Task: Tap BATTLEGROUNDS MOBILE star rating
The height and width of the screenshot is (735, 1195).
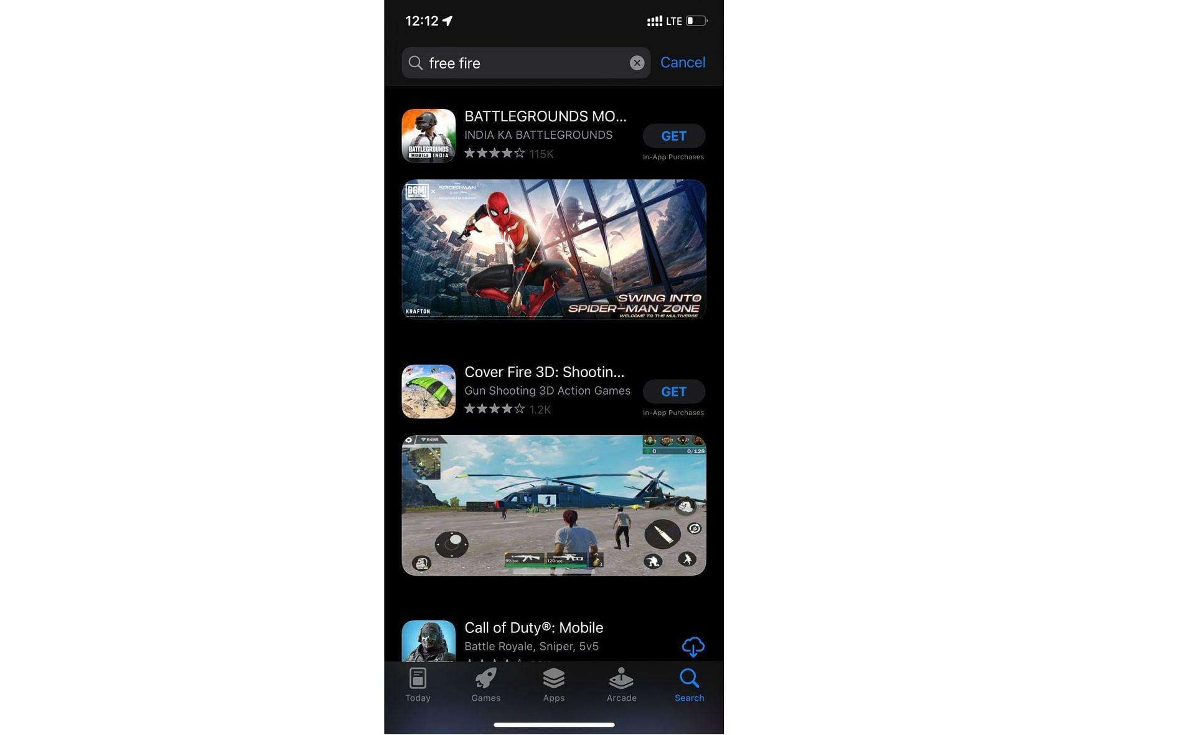Action: (494, 154)
